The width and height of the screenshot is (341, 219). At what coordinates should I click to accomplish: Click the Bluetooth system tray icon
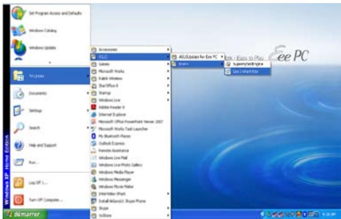(305, 215)
